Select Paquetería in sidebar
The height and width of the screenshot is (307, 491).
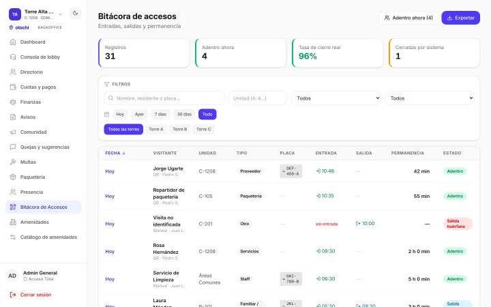(x=43, y=177)
